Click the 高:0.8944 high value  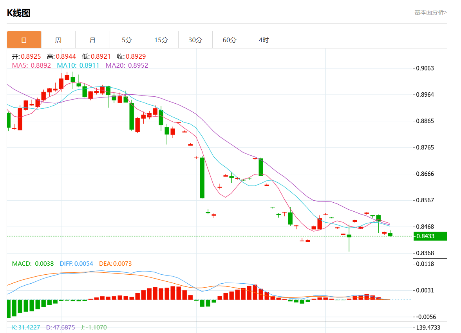click(61, 56)
